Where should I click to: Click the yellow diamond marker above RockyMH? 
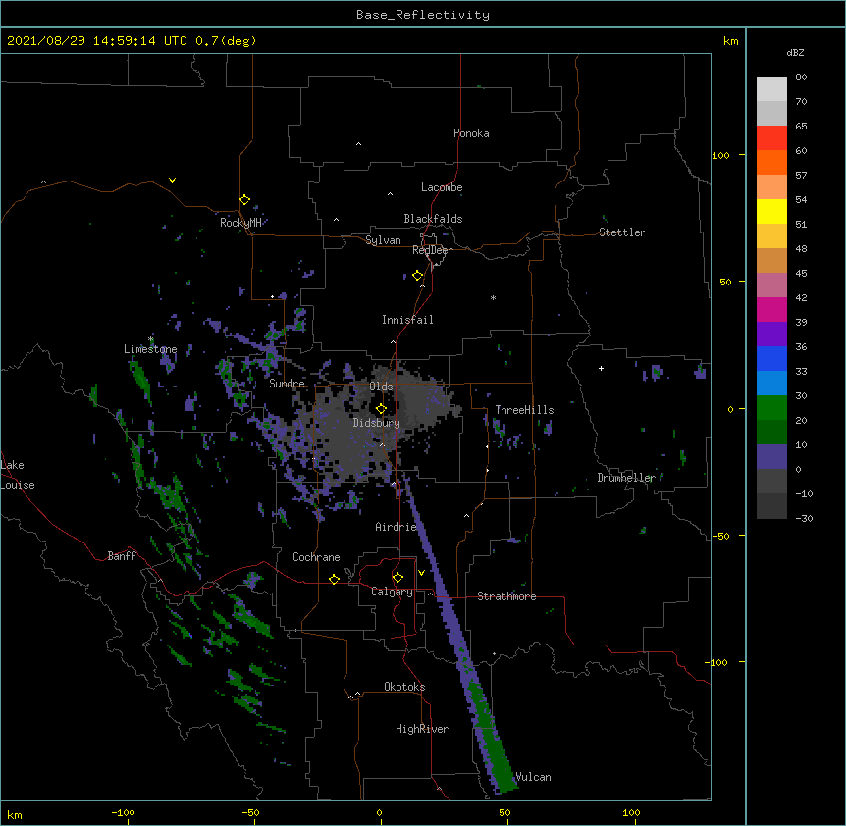244,200
